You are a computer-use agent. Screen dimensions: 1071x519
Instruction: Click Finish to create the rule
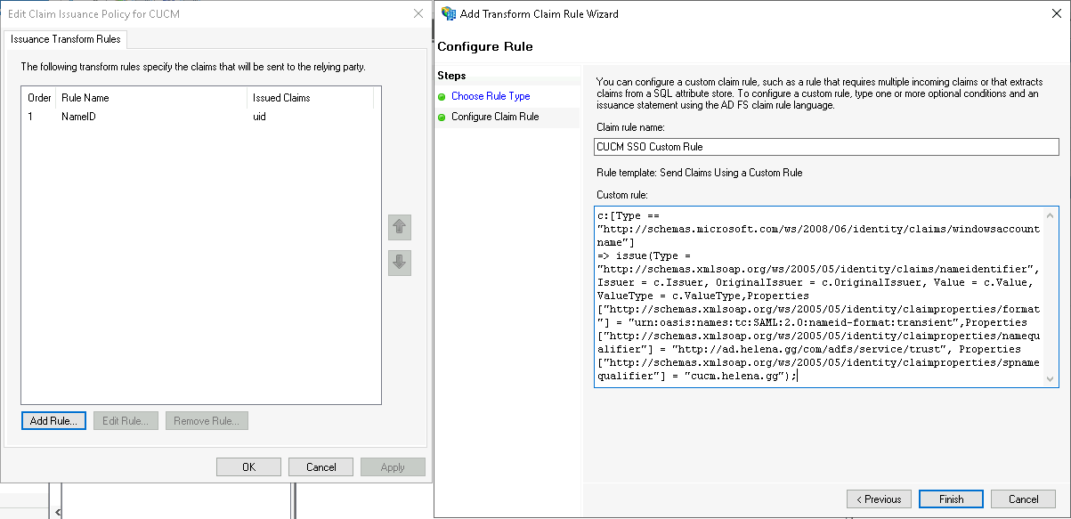pos(951,499)
